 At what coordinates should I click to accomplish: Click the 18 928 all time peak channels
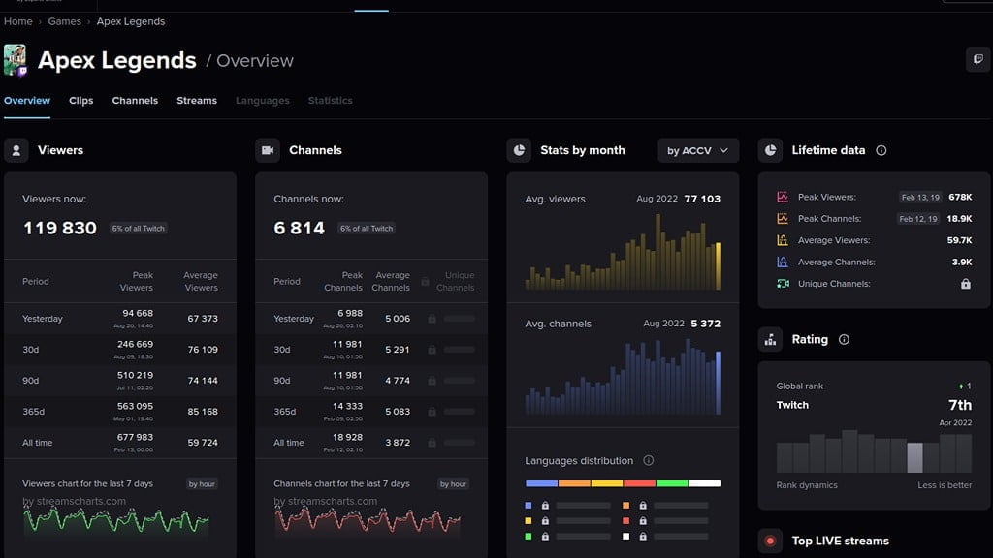coord(348,437)
